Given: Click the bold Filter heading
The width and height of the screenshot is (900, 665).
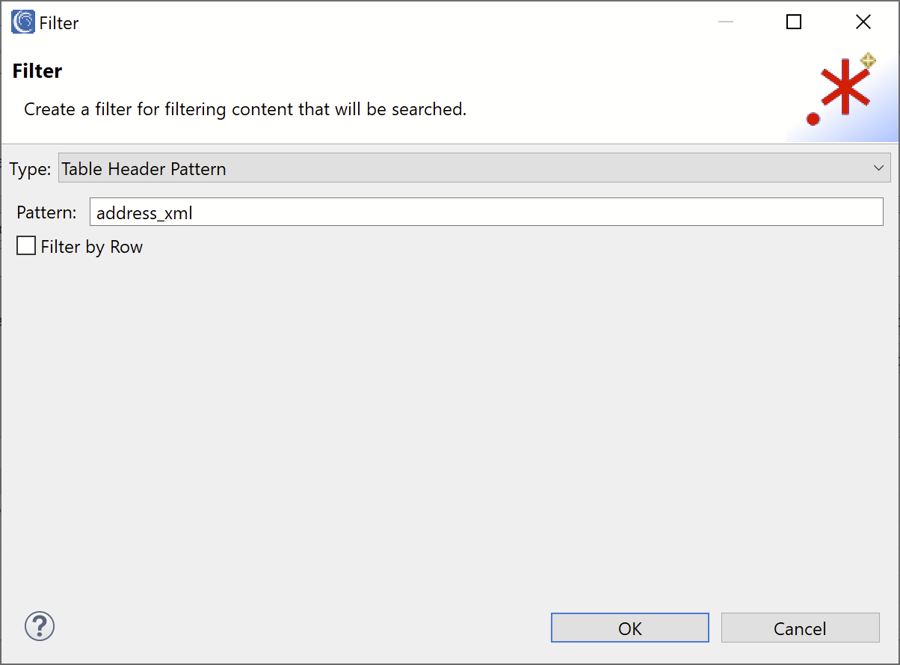Looking at the screenshot, I should tap(37, 71).
